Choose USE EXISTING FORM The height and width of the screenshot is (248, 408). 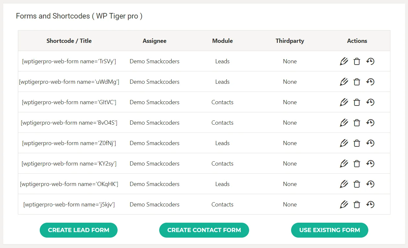tap(329, 230)
